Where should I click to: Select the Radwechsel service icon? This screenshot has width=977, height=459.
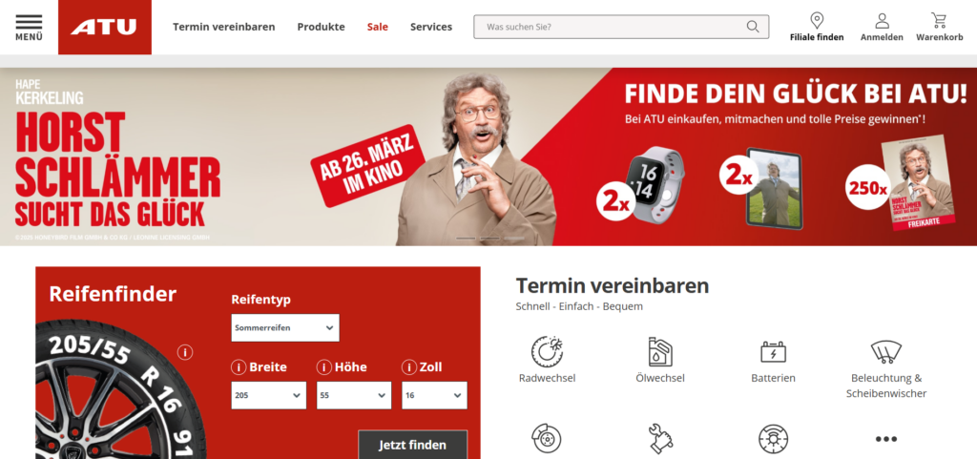tap(547, 351)
